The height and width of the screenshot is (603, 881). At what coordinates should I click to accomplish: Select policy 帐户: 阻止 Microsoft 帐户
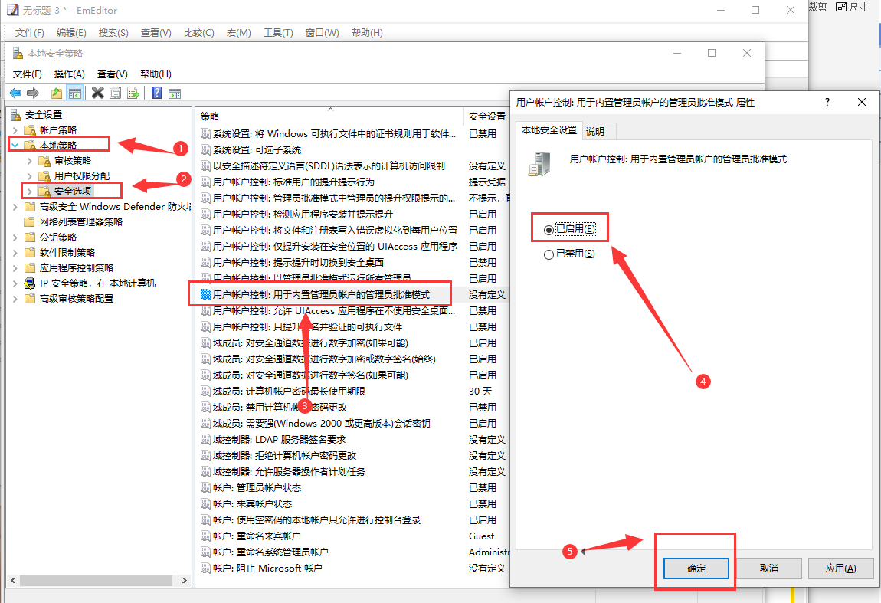point(267,569)
